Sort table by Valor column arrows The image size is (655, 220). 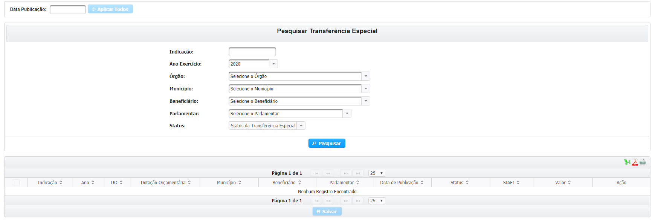point(569,182)
